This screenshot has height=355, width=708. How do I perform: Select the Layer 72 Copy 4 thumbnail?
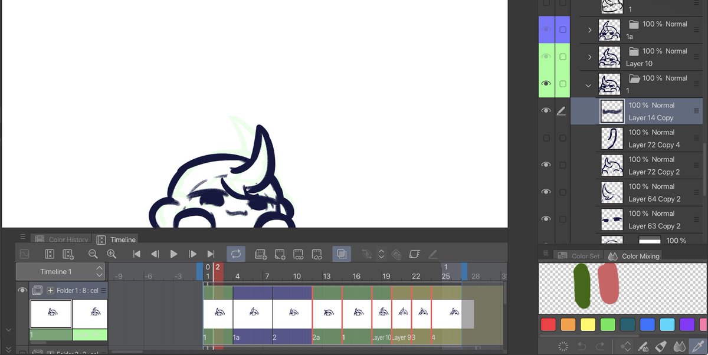[x=612, y=138]
